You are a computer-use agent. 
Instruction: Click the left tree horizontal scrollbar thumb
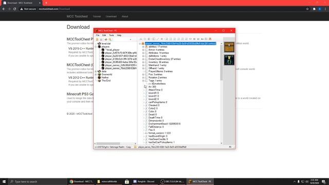(108, 144)
